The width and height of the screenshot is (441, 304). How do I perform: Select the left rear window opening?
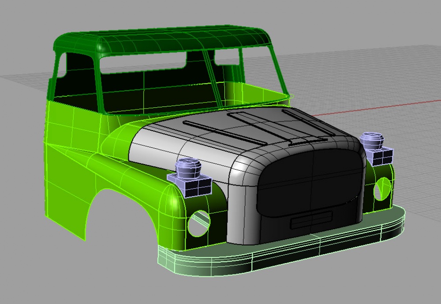[x=143, y=62]
